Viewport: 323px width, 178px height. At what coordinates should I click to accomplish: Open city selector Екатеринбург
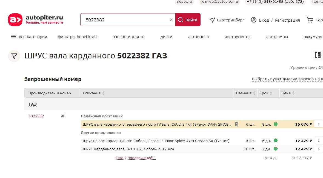click(230, 20)
